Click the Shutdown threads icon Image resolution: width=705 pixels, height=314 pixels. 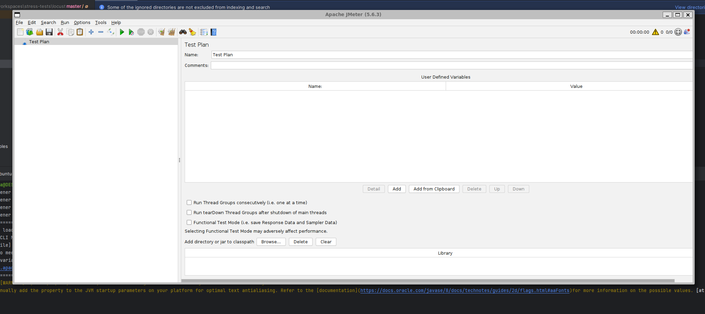point(151,32)
